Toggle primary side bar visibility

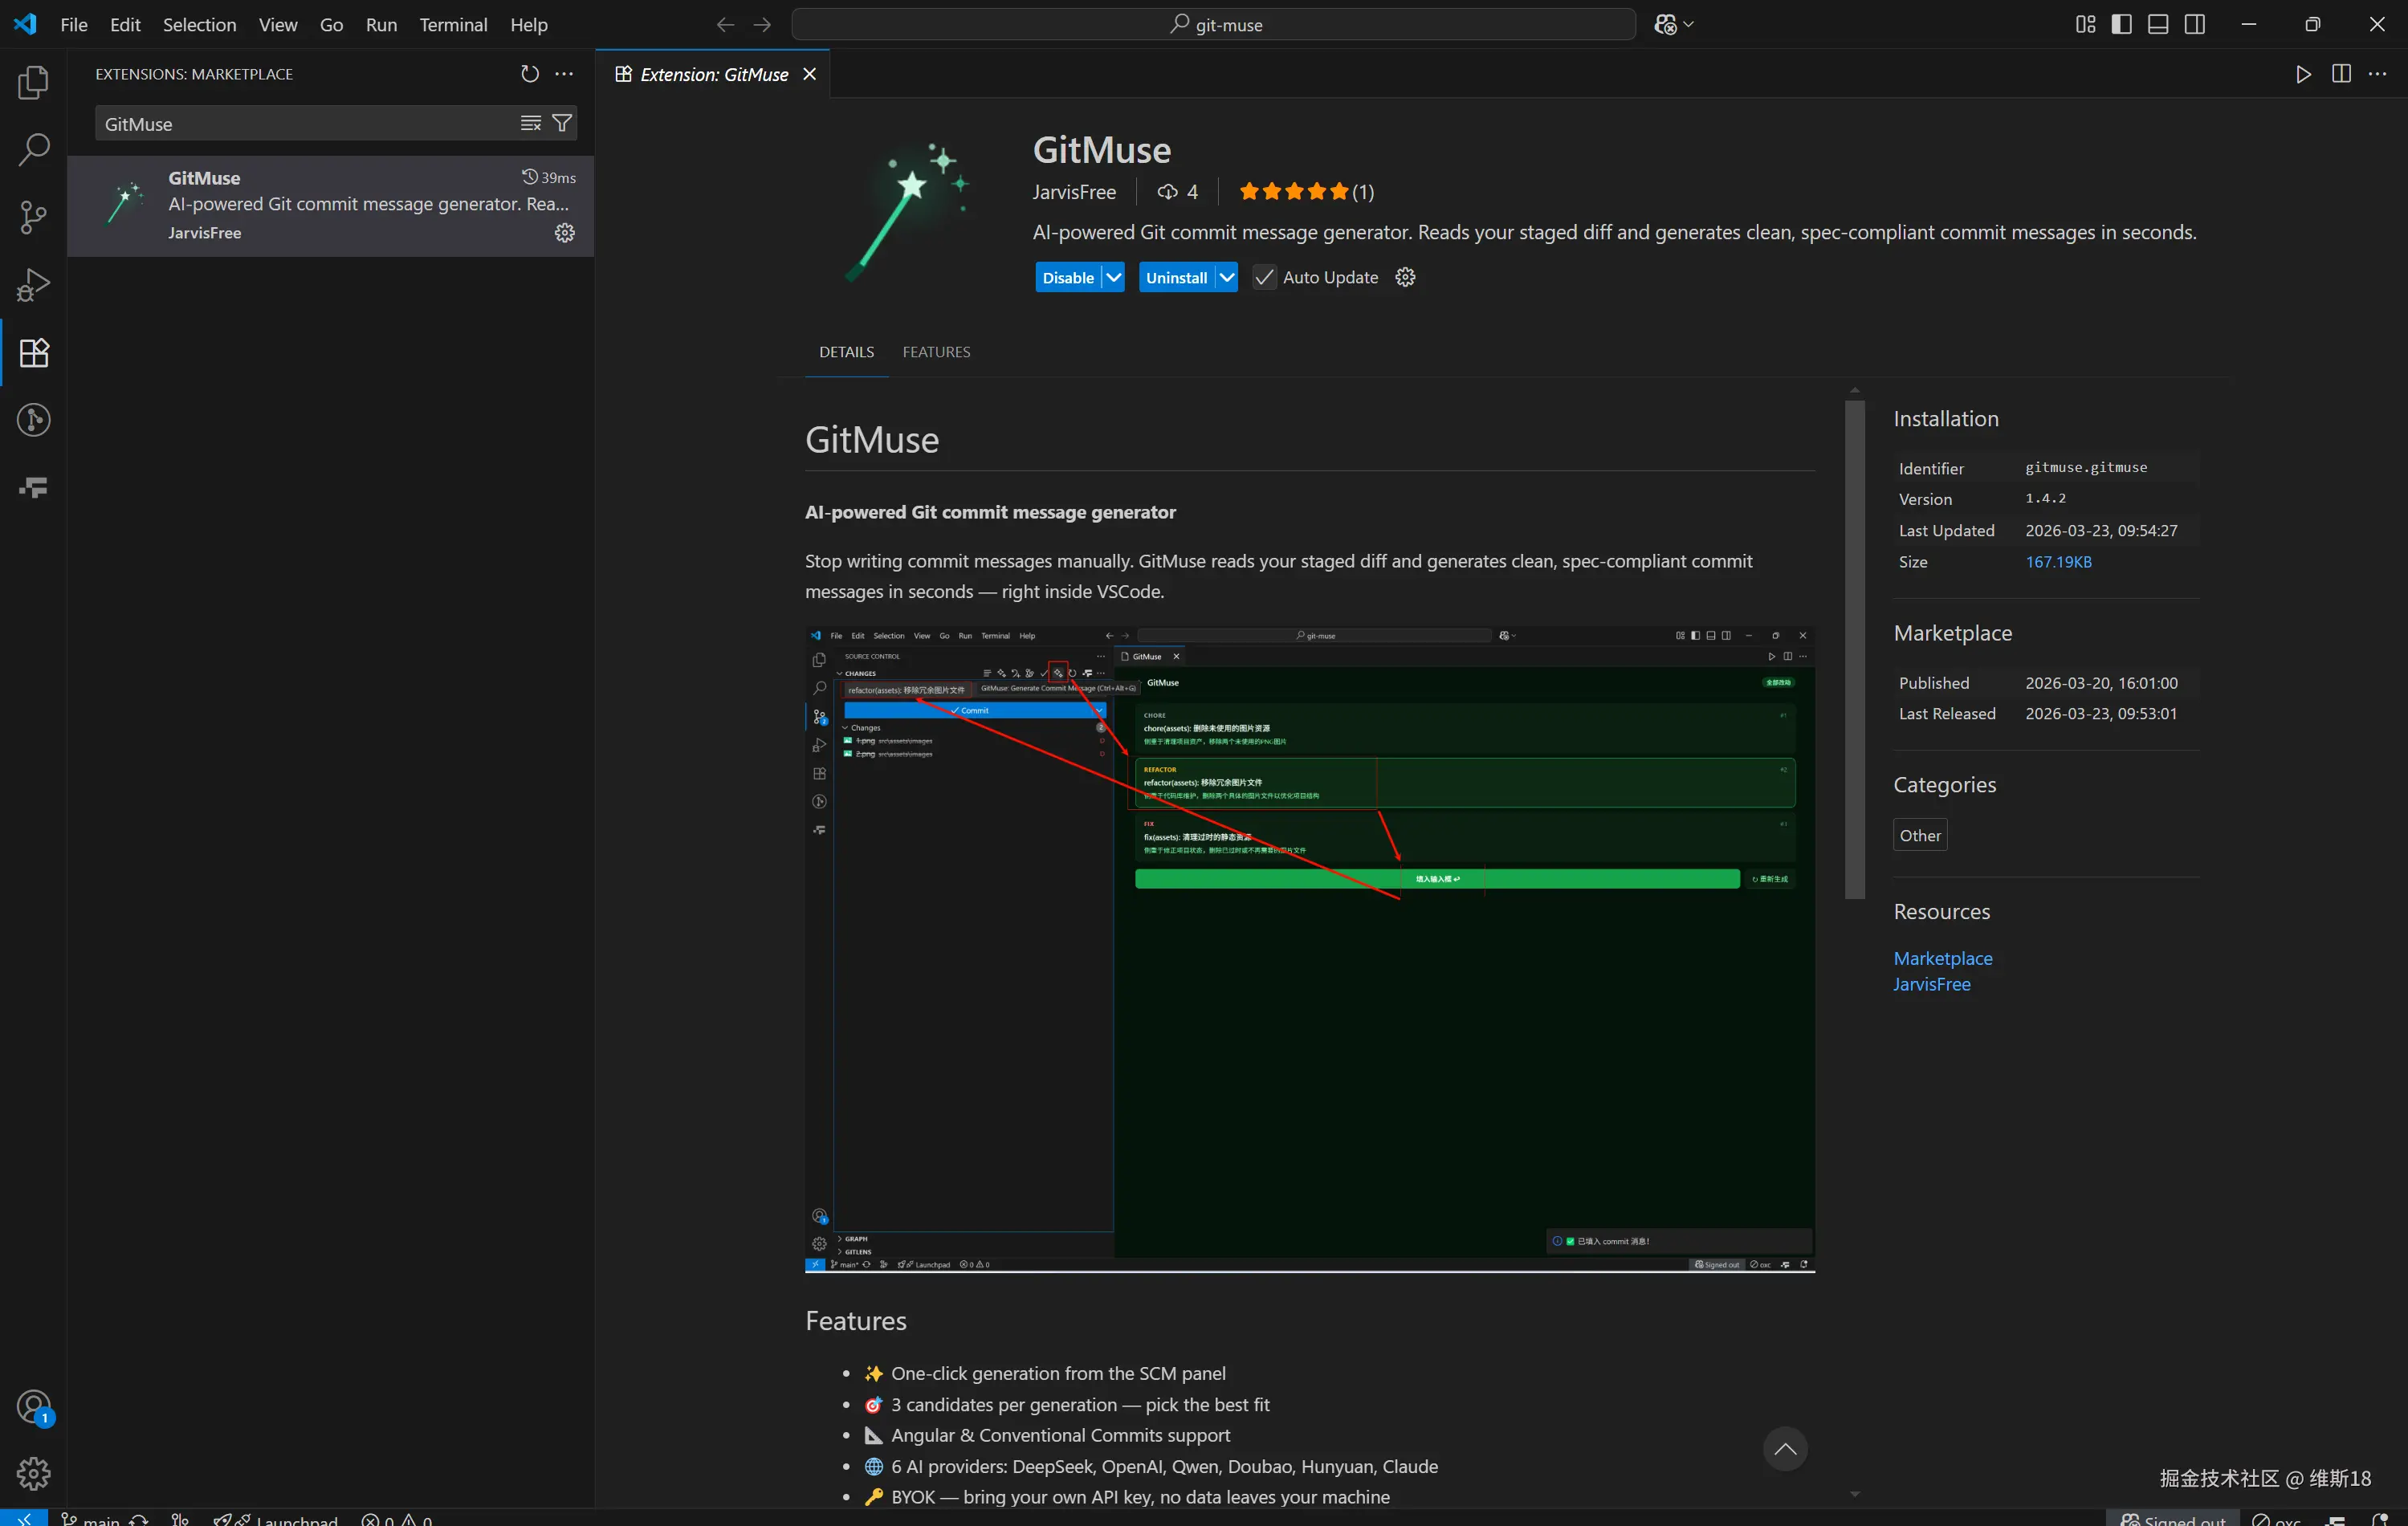pos(2121,24)
